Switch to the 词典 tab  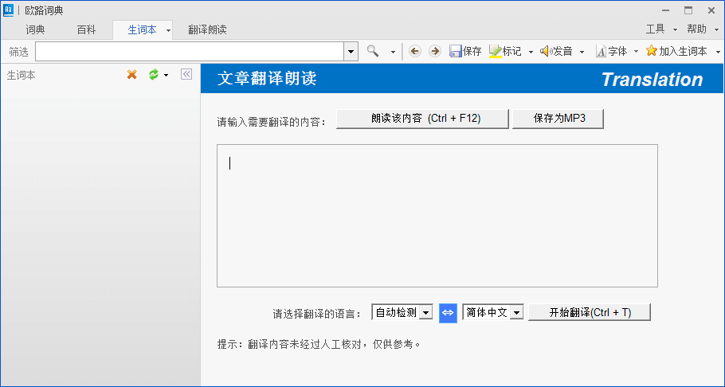point(35,29)
